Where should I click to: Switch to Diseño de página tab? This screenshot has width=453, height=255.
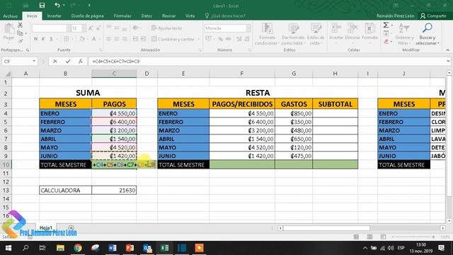coord(88,16)
